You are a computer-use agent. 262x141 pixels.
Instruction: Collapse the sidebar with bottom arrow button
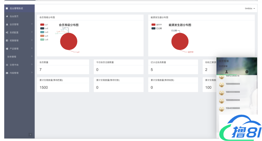pyautogui.click(x=30, y=135)
